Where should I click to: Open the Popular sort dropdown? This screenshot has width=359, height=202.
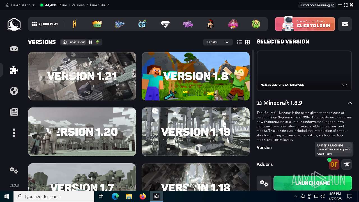[x=218, y=42]
